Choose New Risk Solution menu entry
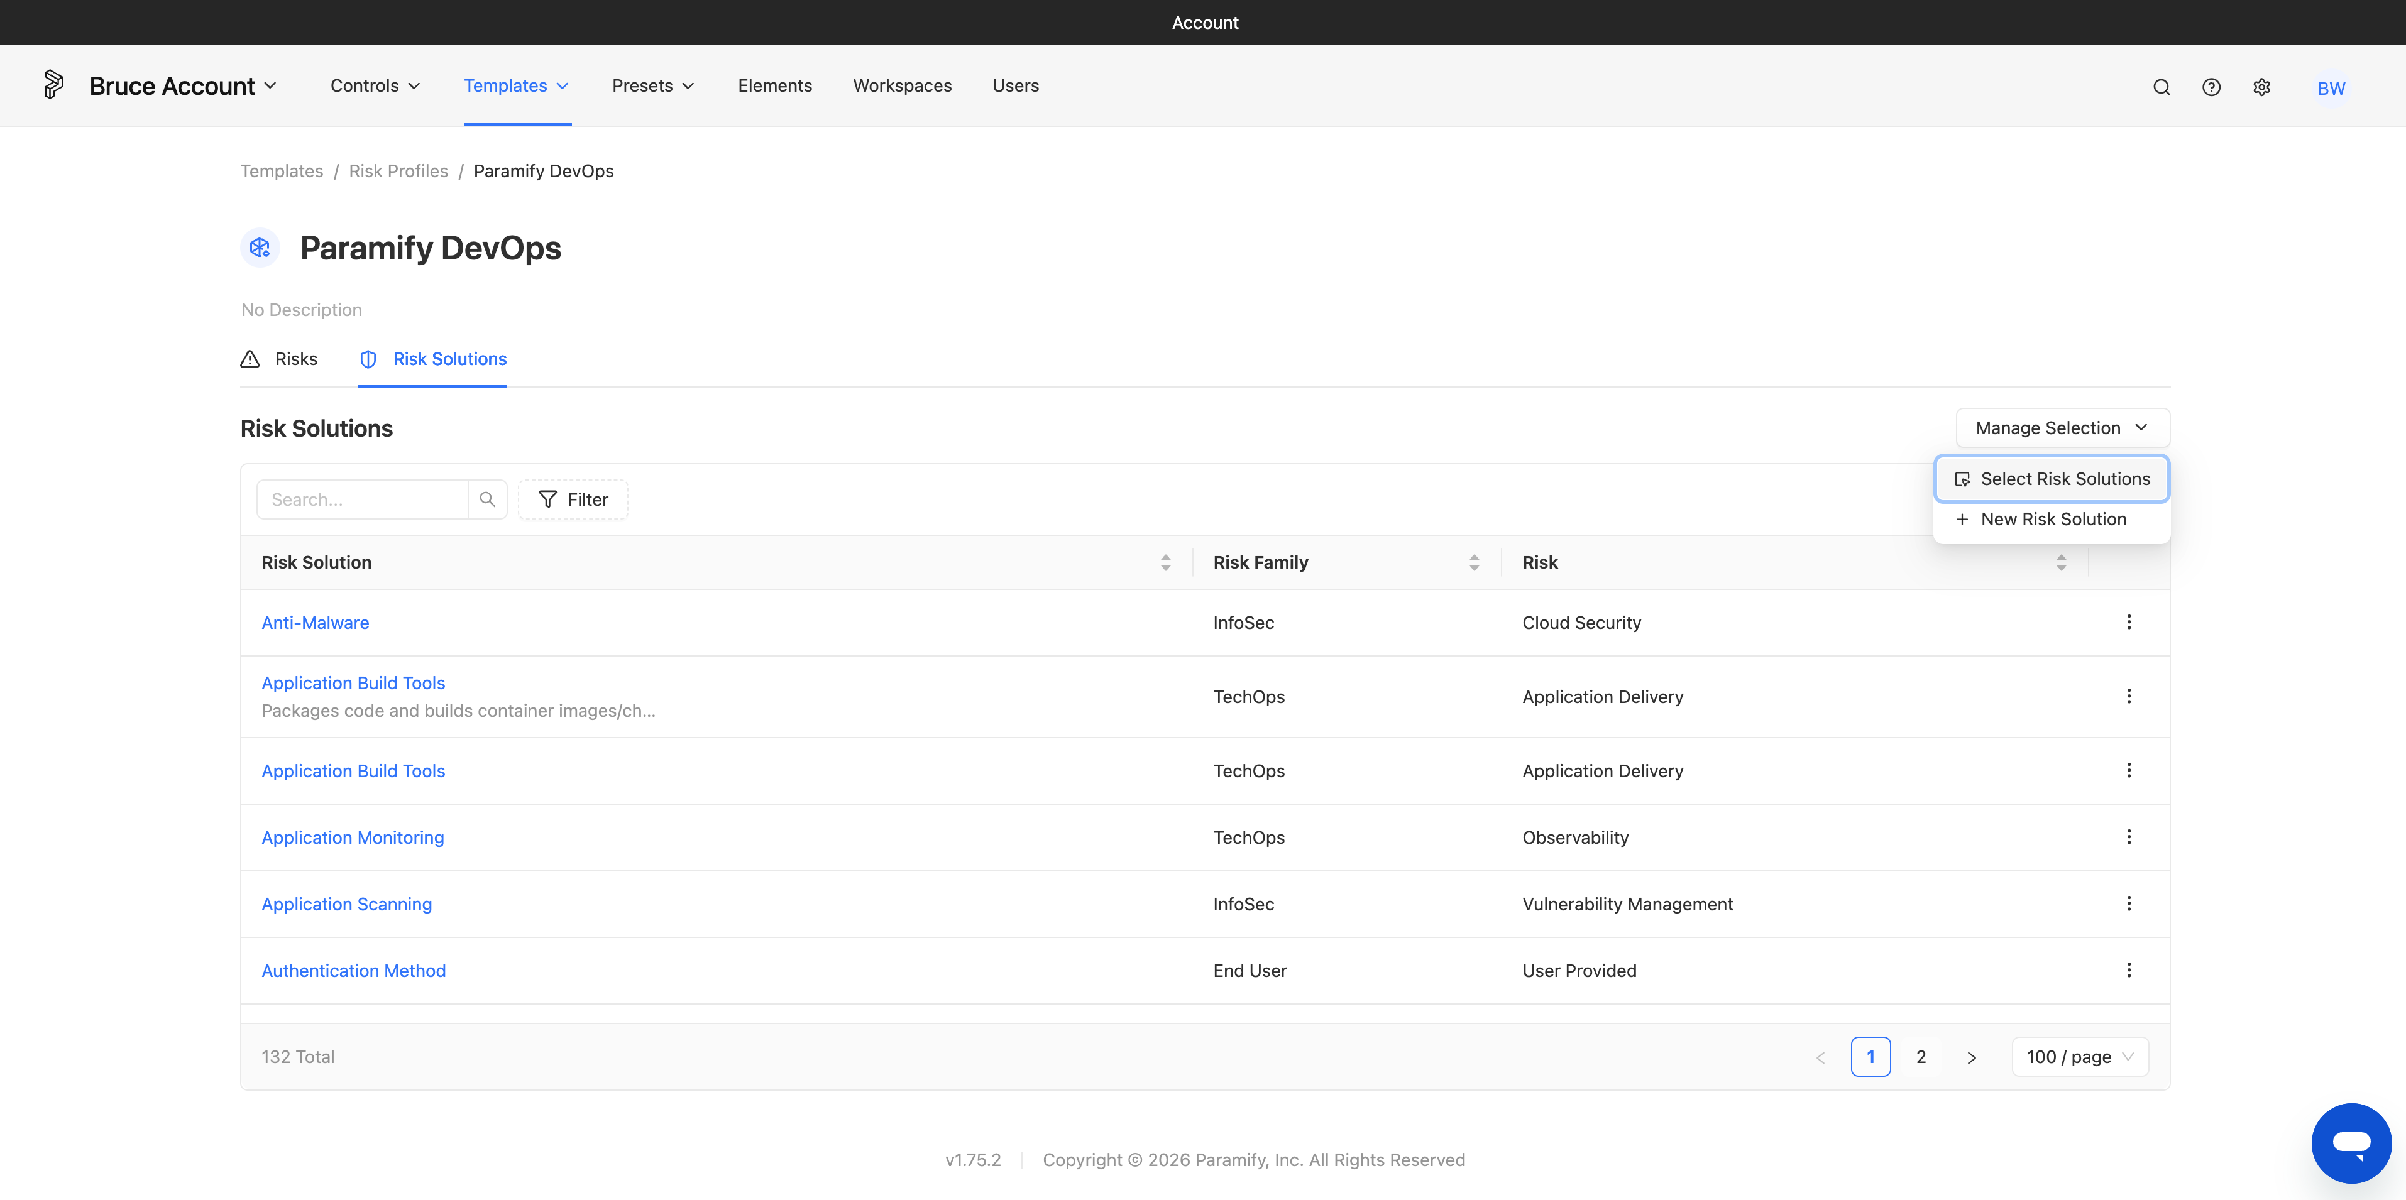This screenshot has width=2406, height=1200. click(2052, 519)
